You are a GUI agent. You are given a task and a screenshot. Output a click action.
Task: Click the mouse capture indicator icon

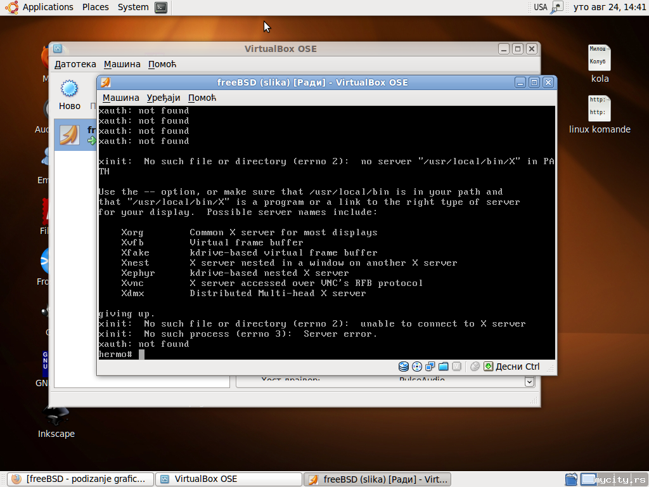(x=475, y=367)
